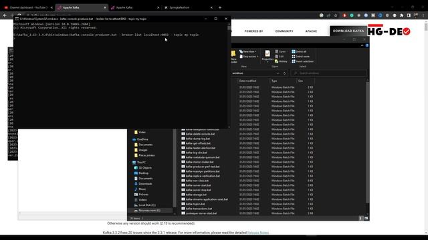
Task: Switch to the Spring Kafka browser tab
Action: (189, 7)
